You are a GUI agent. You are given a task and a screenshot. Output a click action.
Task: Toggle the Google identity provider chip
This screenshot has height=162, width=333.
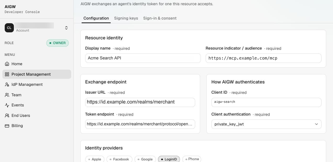coord(145,159)
